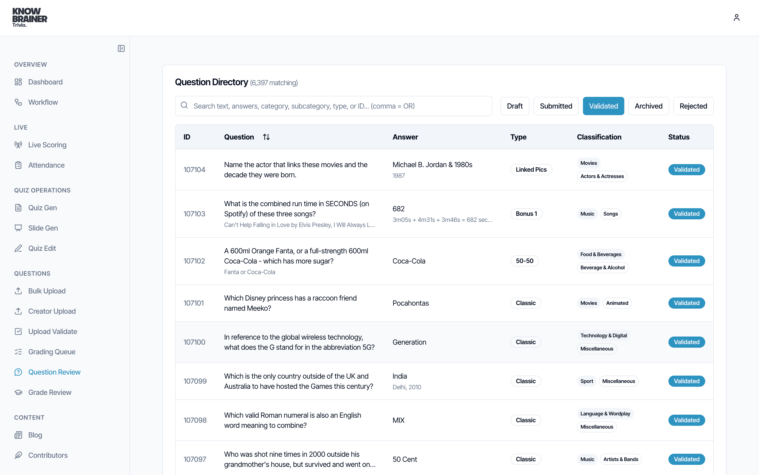The height and width of the screenshot is (475, 759).
Task: Click the Know Brainer Trivia logo
Action: click(29, 17)
